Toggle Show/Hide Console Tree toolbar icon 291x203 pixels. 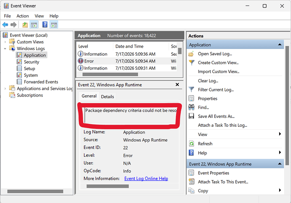pos(34,25)
